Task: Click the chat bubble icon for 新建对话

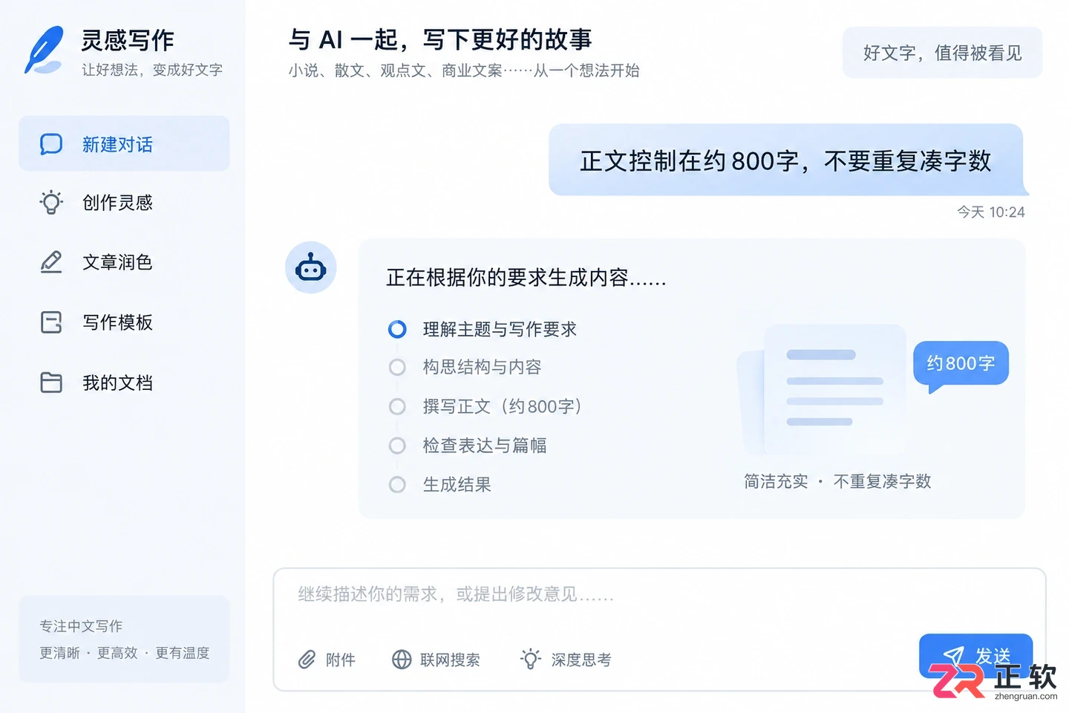Action: pos(51,143)
